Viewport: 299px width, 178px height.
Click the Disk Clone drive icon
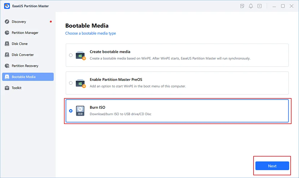tap(7, 44)
